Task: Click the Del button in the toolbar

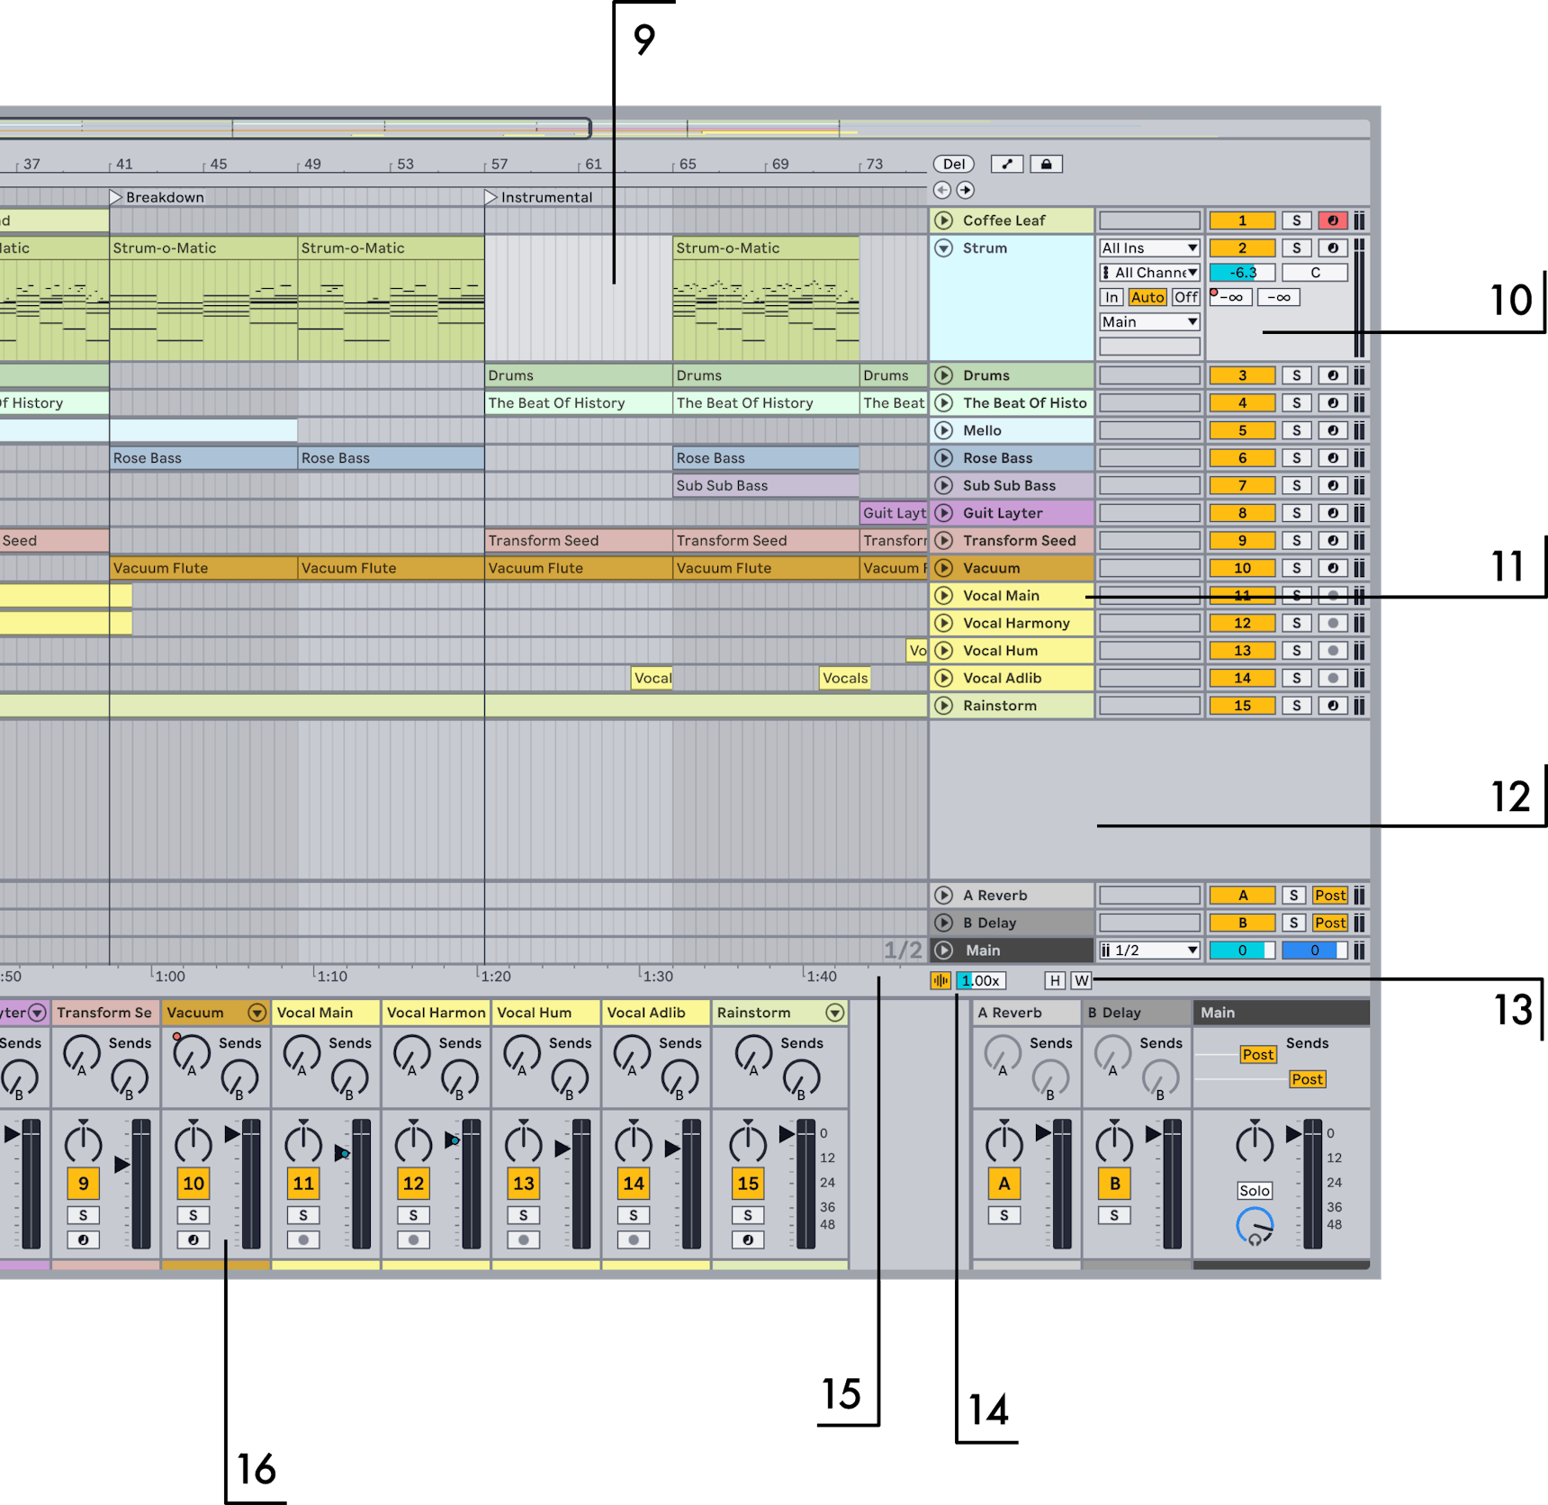Action: tap(956, 163)
